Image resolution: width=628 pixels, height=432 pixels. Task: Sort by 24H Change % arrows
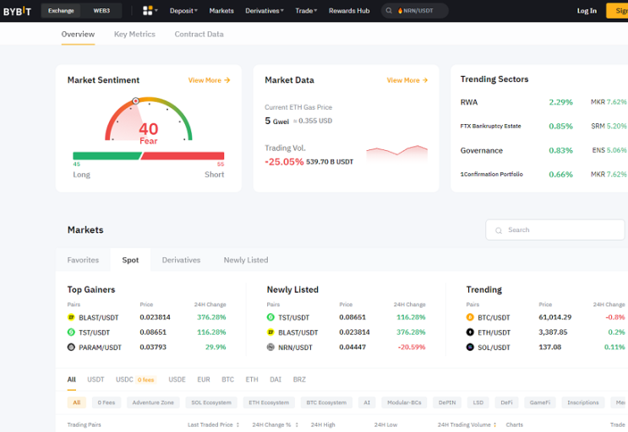[297, 424]
